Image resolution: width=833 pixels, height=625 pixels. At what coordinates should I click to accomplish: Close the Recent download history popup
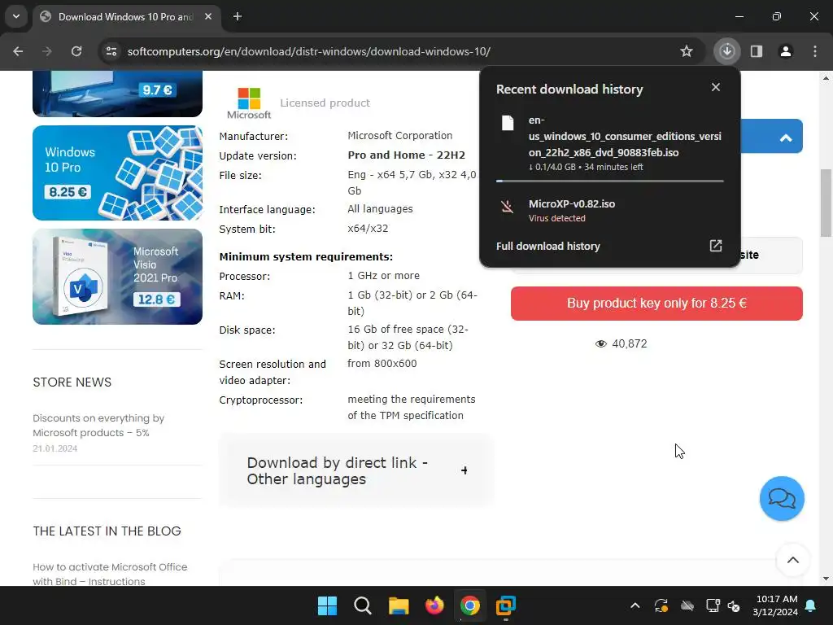click(716, 87)
